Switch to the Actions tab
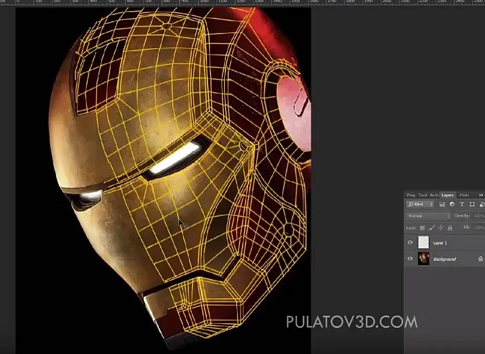The width and height of the screenshot is (485, 354). (x=434, y=195)
